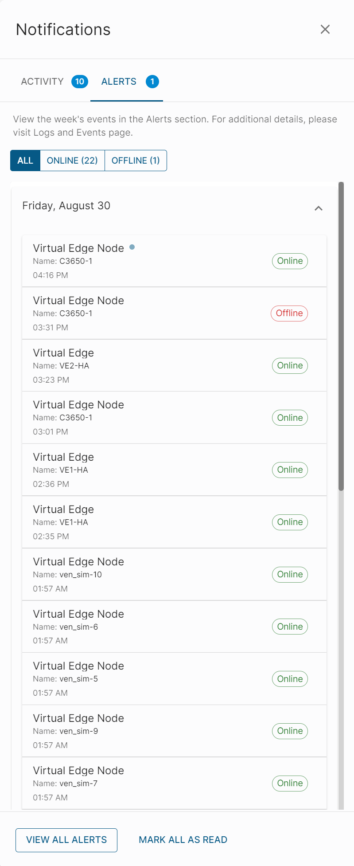Click the Alerts count badge showing 1

coord(152,82)
